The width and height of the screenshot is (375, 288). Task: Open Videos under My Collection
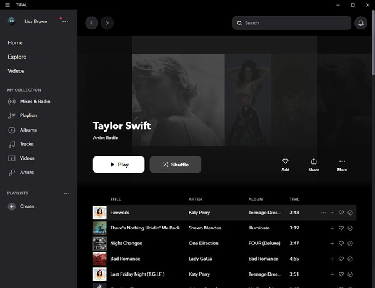click(x=27, y=158)
